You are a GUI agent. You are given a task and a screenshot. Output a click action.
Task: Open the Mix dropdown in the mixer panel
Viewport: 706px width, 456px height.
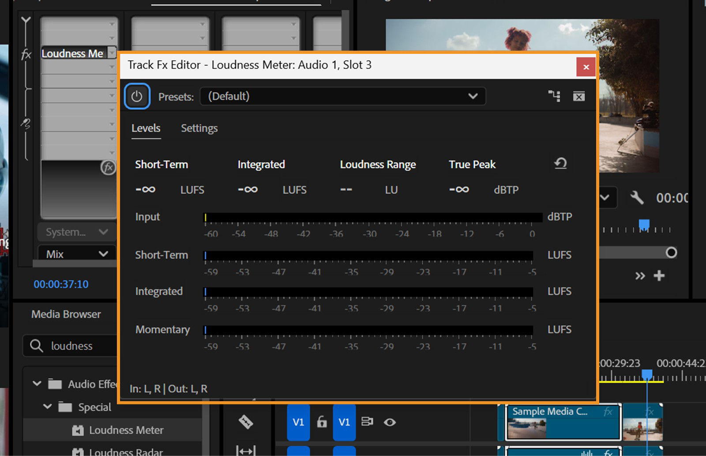[x=75, y=253]
